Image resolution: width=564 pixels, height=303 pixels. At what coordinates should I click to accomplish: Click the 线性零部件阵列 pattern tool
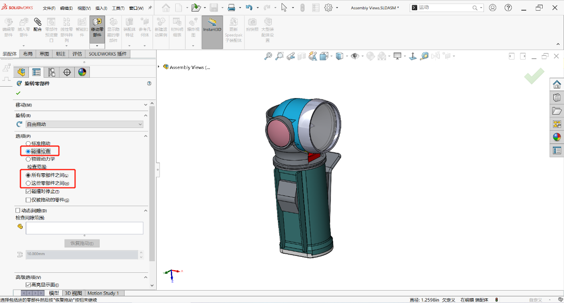coord(66,30)
